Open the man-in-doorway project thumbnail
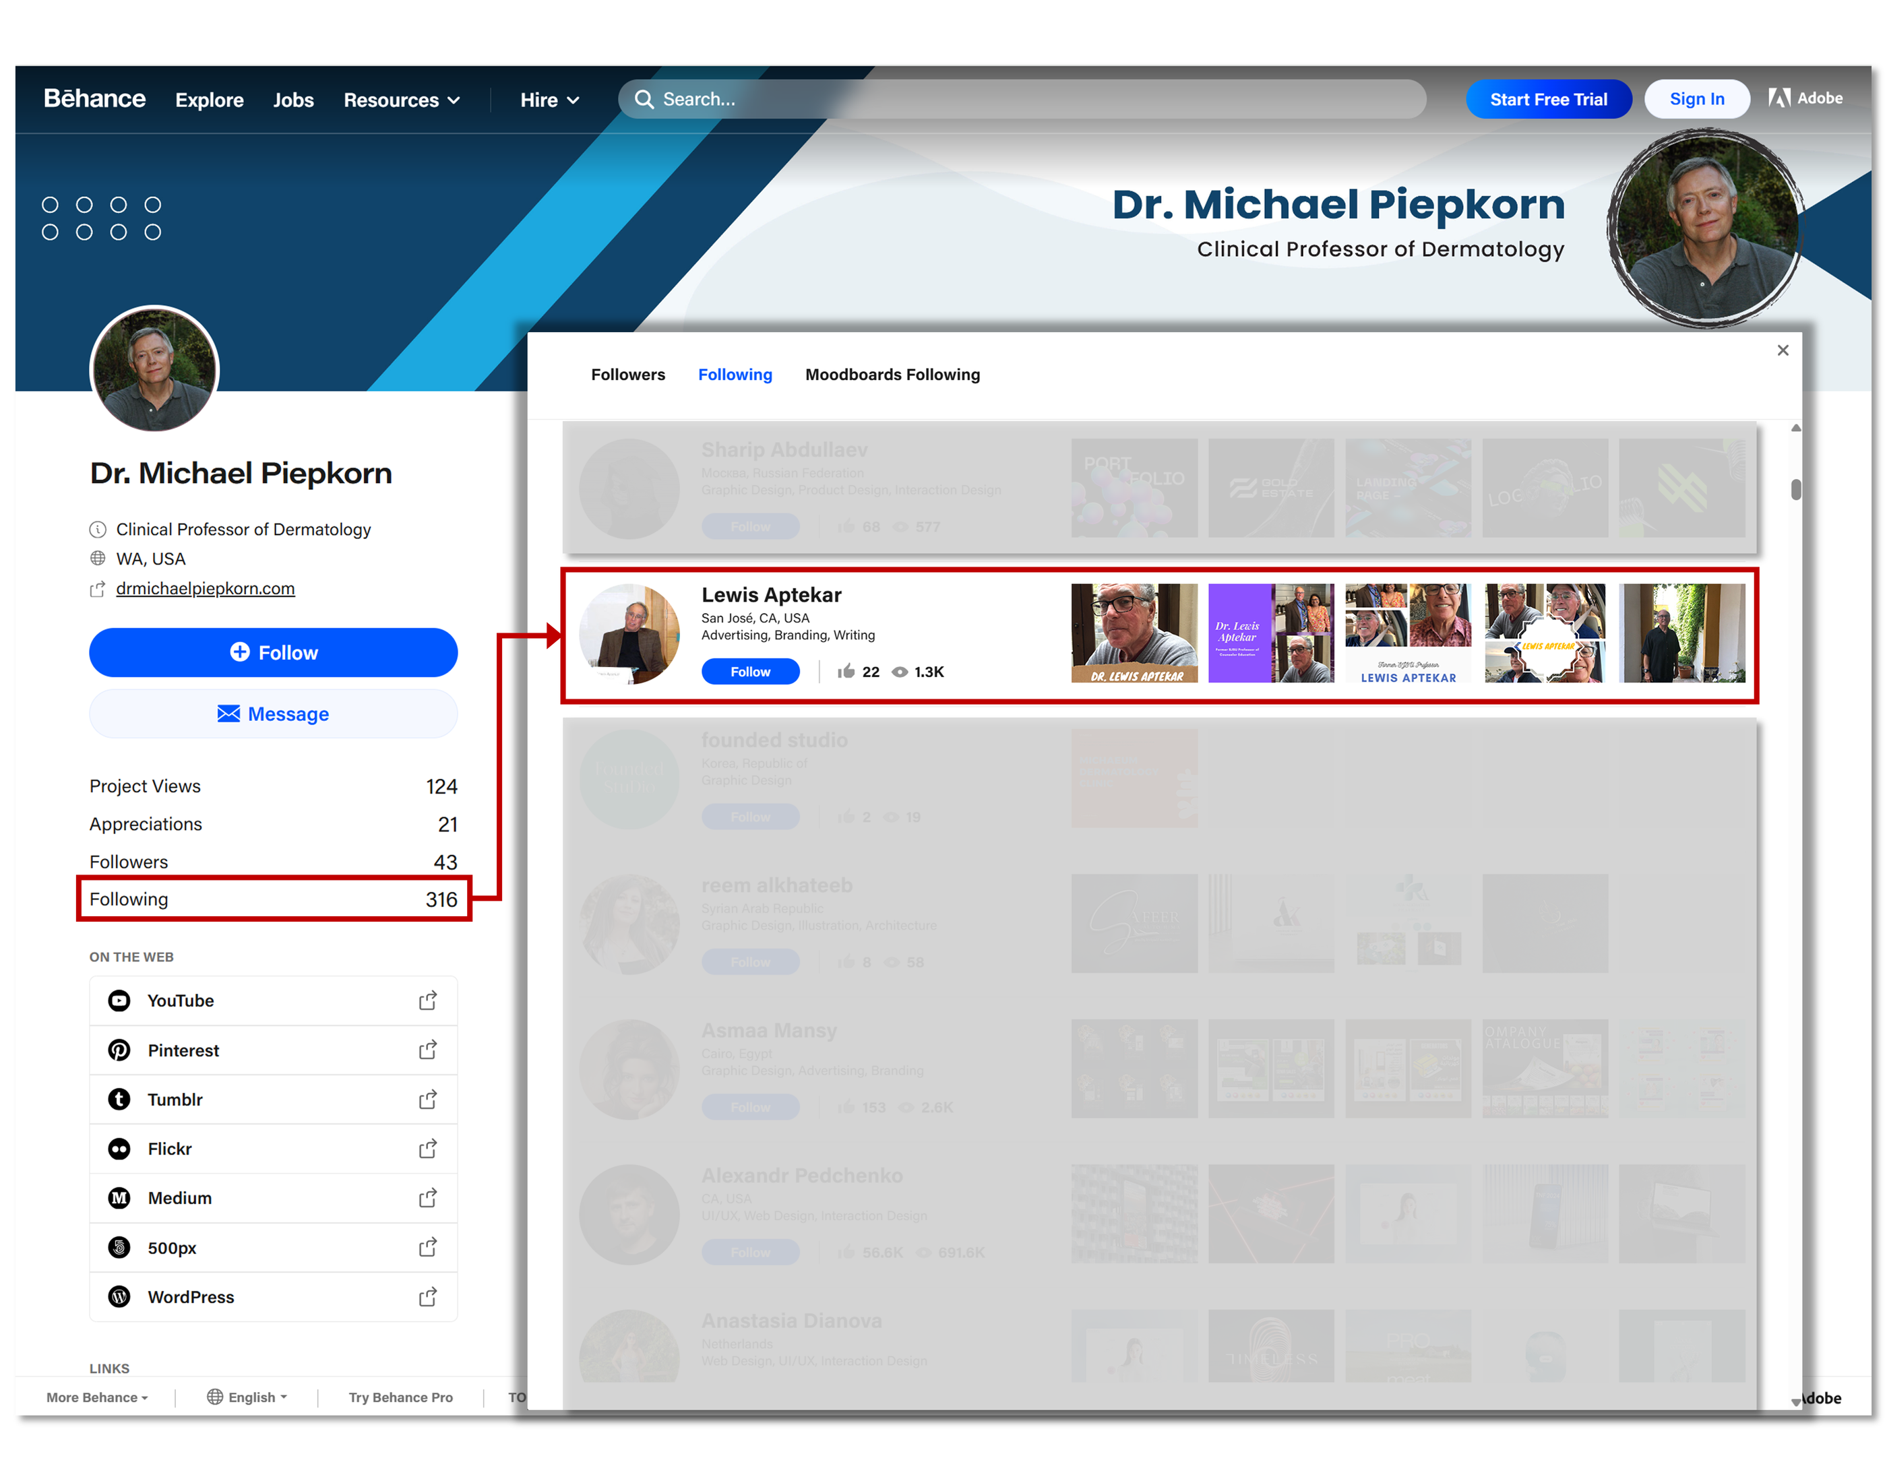 pyautogui.click(x=1682, y=633)
